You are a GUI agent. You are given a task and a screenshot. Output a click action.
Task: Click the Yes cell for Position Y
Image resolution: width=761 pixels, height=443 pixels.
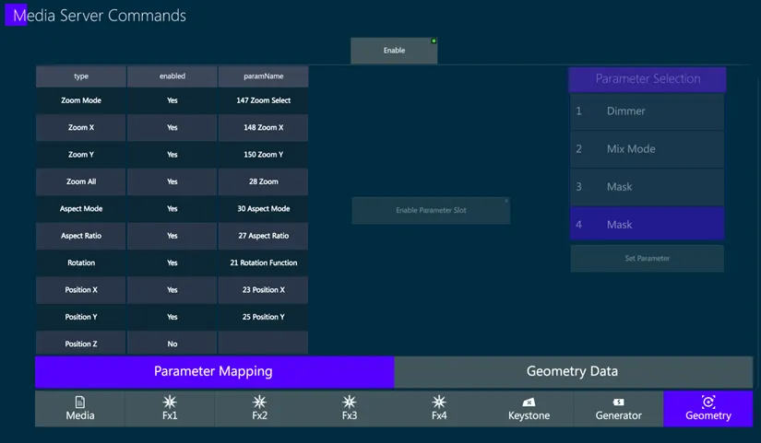[172, 317]
